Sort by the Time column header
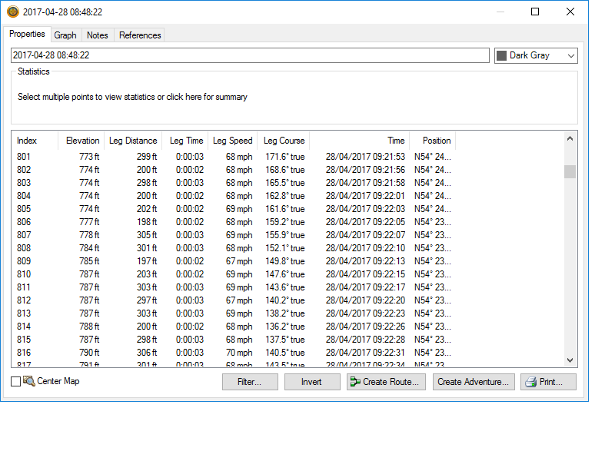The height and width of the screenshot is (461, 615). pos(360,141)
